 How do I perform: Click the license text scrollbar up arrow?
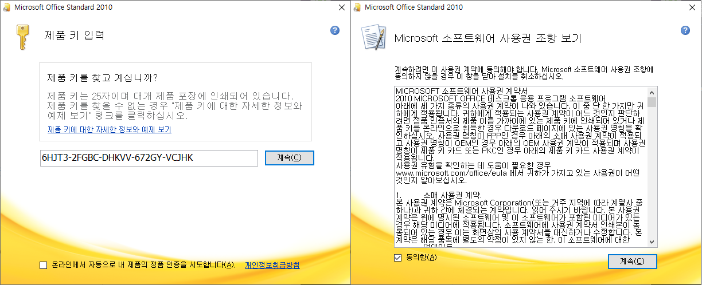[x=652, y=92]
